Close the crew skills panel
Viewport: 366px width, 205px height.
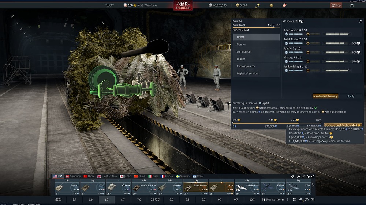coord(361,21)
